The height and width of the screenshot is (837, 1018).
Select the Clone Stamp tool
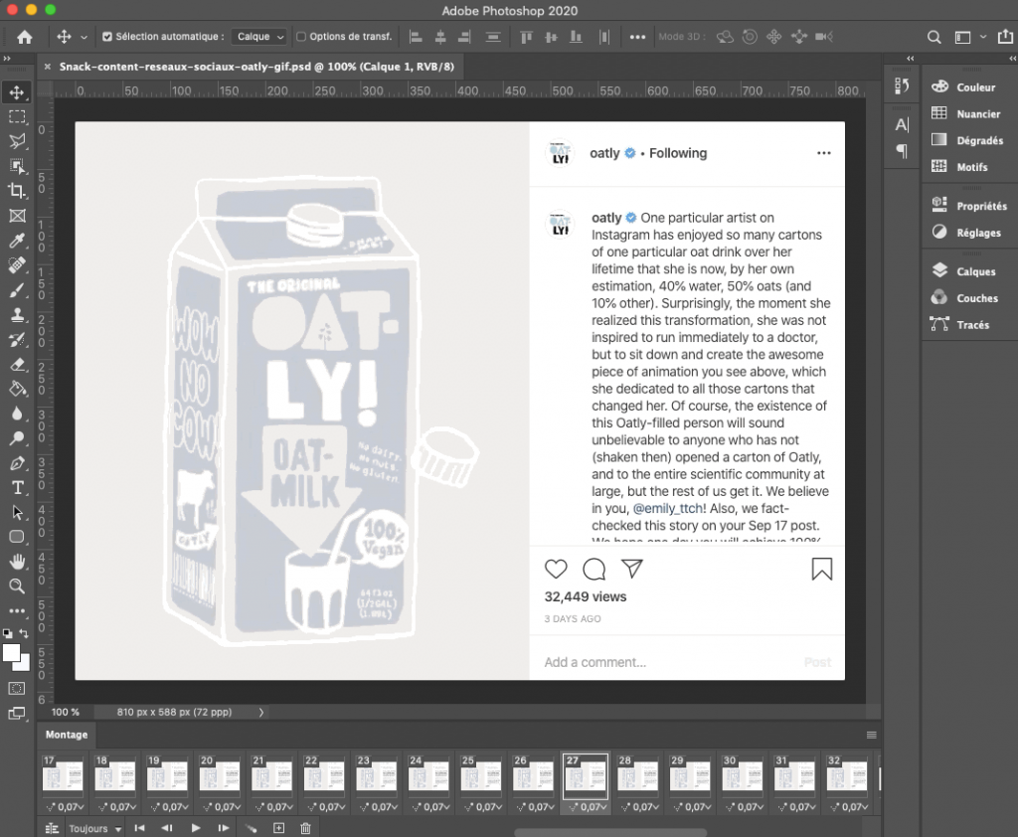tap(17, 315)
